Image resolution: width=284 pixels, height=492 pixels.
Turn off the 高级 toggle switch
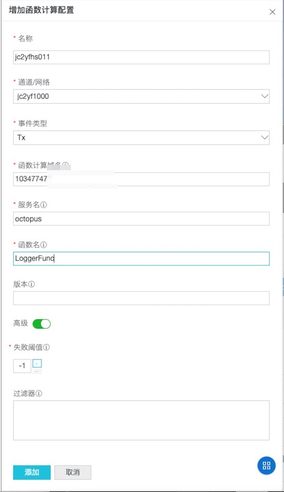41,324
